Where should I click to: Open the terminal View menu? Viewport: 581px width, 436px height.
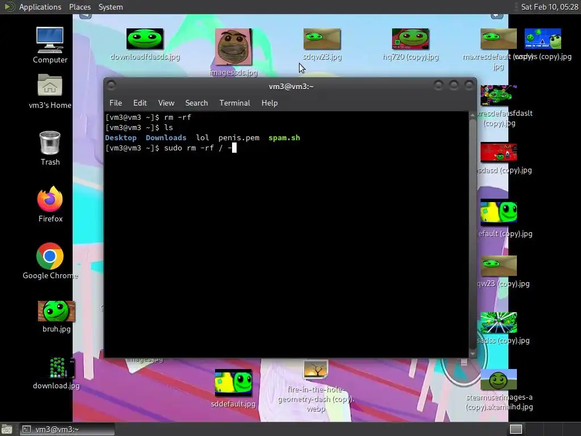tap(166, 103)
